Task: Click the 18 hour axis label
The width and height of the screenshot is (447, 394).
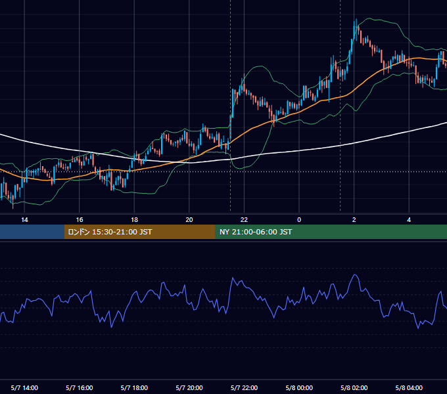Action: point(134,220)
